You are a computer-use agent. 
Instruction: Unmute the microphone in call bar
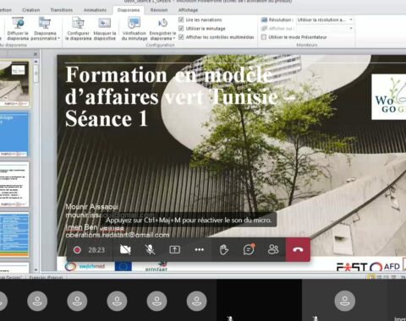pos(150,249)
